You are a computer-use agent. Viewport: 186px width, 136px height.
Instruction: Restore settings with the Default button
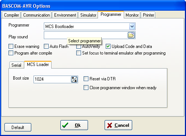(18, 128)
